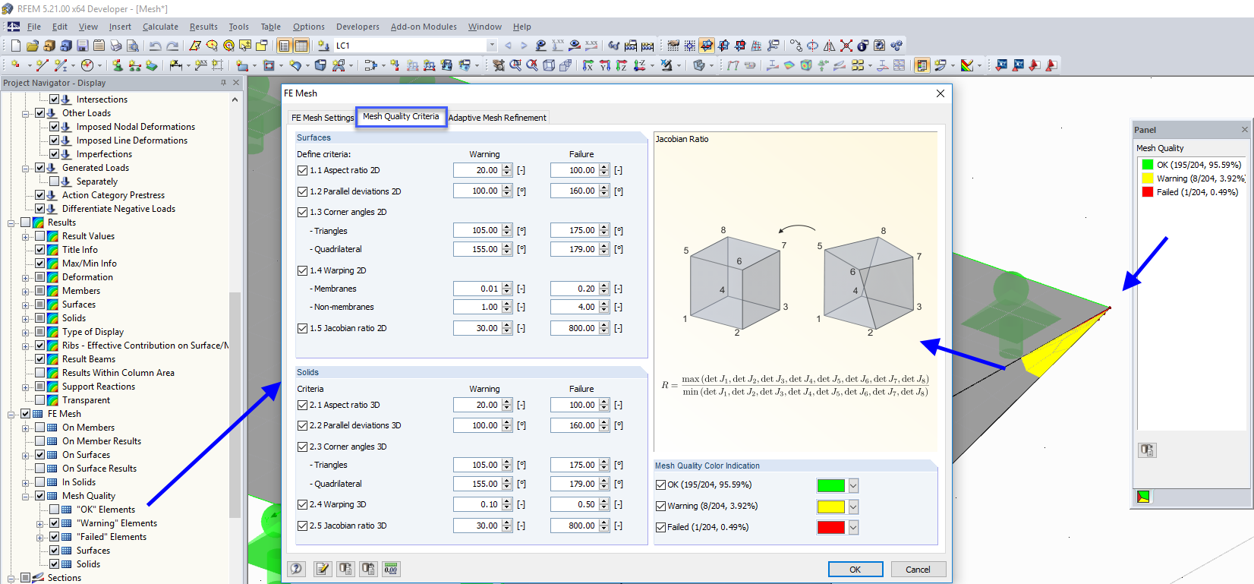Screen dimensions: 1254x584
Task: Click OK button in FE Mesh dialog
Action: pyautogui.click(x=855, y=570)
